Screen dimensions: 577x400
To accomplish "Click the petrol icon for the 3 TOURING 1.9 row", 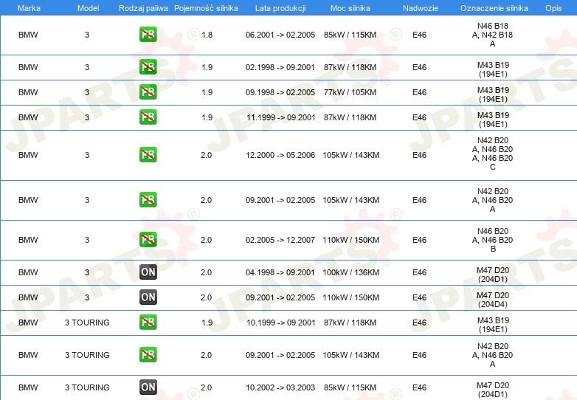I will (x=148, y=322).
